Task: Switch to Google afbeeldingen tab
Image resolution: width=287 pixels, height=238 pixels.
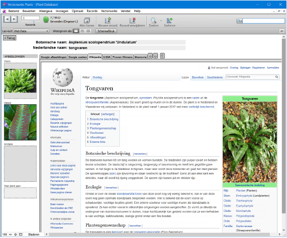Action: click(x=54, y=57)
